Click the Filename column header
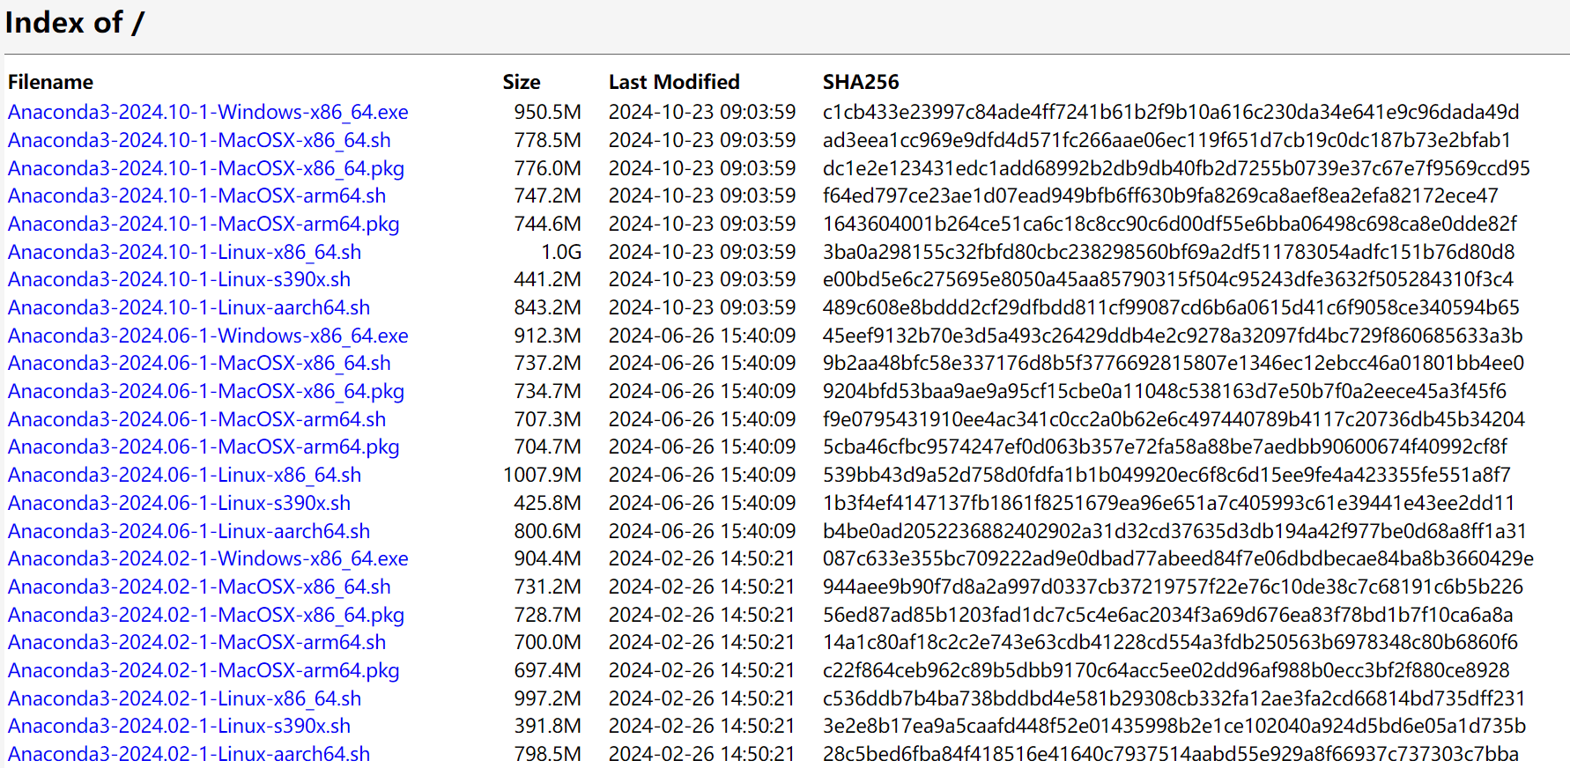Image resolution: width=1570 pixels, height=768 pixels. tap(51, 82)
